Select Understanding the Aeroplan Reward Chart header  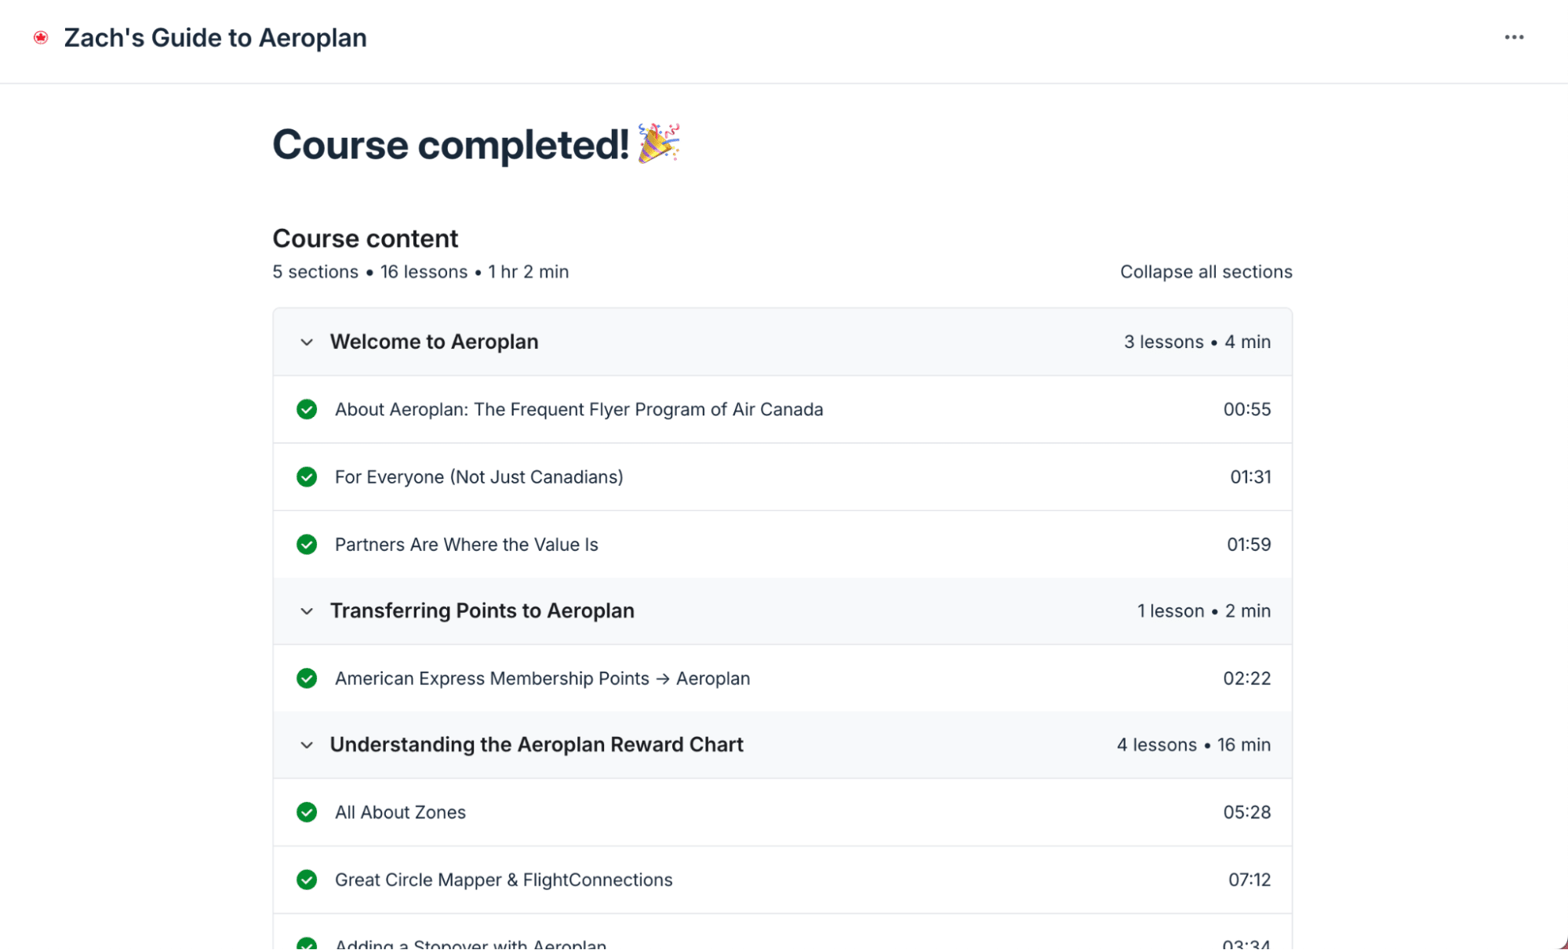[537, 745]
